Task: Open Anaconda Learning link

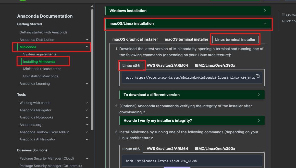Action: pyautogui.click(x=34, y=83)
